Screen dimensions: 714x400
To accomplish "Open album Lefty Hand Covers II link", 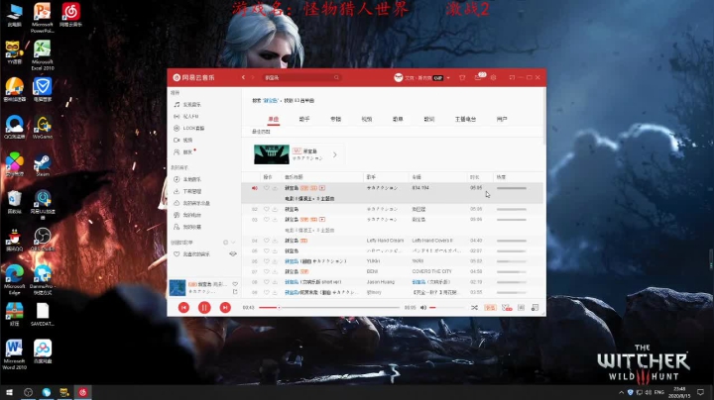I will tap(432, 241).
